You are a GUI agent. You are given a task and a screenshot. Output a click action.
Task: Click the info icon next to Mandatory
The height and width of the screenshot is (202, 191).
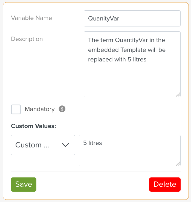pos(62,109)
